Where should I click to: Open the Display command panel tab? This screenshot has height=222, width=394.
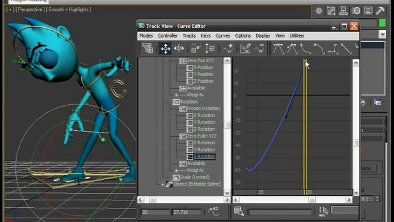pyautogui.click(x=368, y=11)
